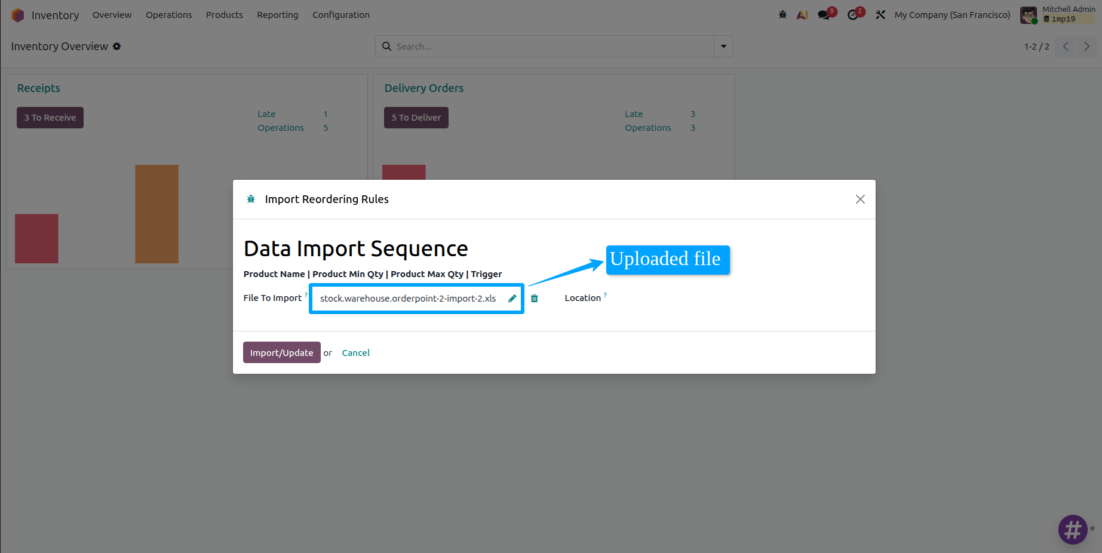Screen dimensions: 1102x553
Task: Open the Mitchell Admin user menu
Action: click(1057, 14)
